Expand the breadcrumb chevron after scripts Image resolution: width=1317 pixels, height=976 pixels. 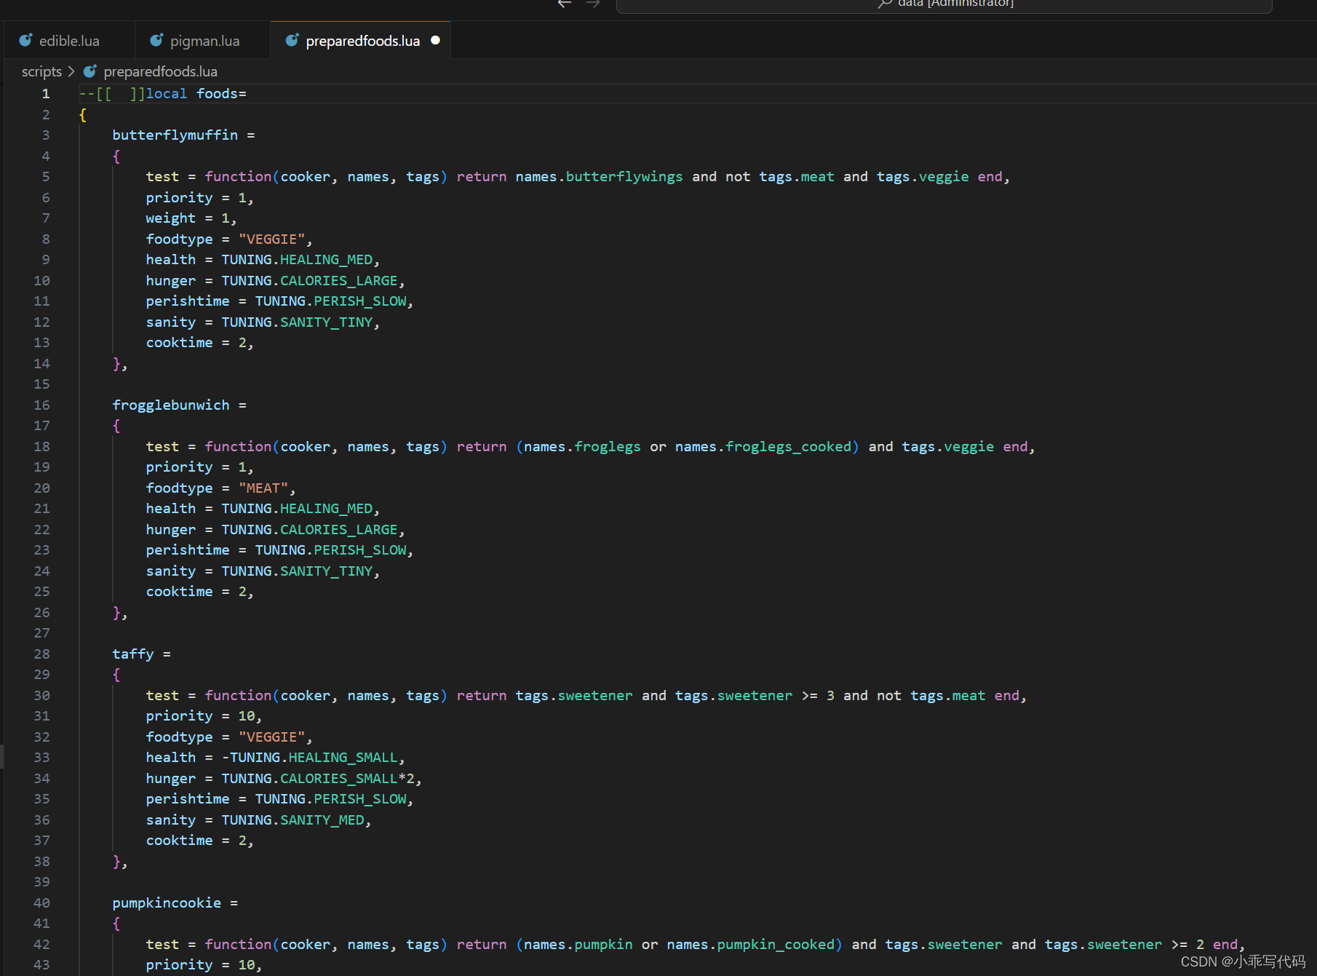point(71,71)
